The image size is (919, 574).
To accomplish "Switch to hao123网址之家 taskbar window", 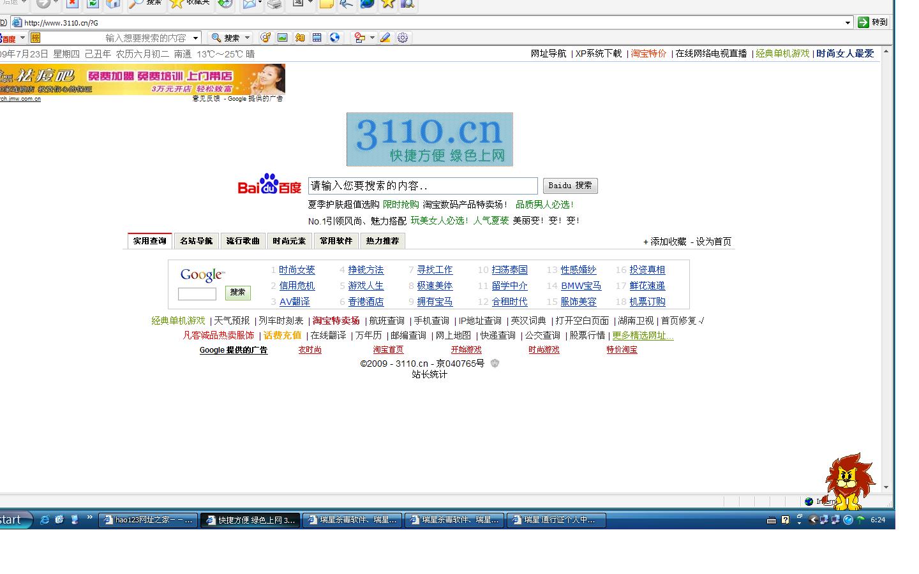I will point(149,520).
